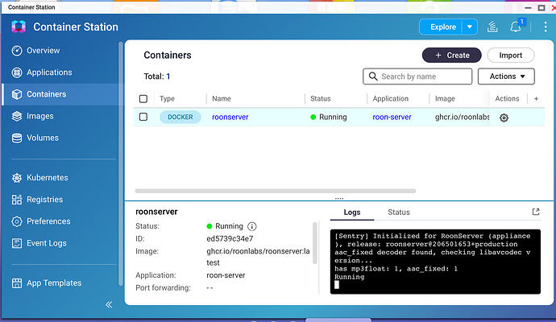Image resolution: width=556 pixels, height=322 pixels.
Task: Click the Container Station logo icon
Action: 19,27
